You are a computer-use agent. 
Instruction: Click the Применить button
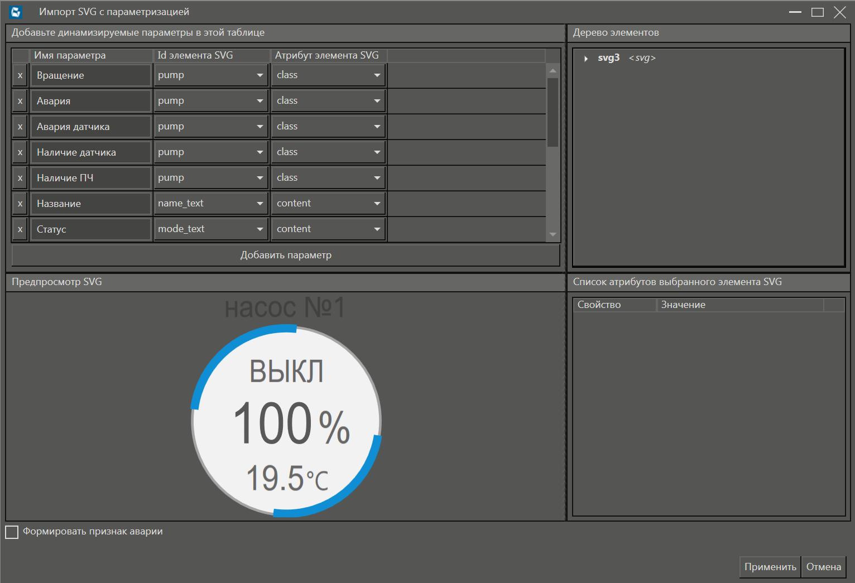(x=770, y=567)
